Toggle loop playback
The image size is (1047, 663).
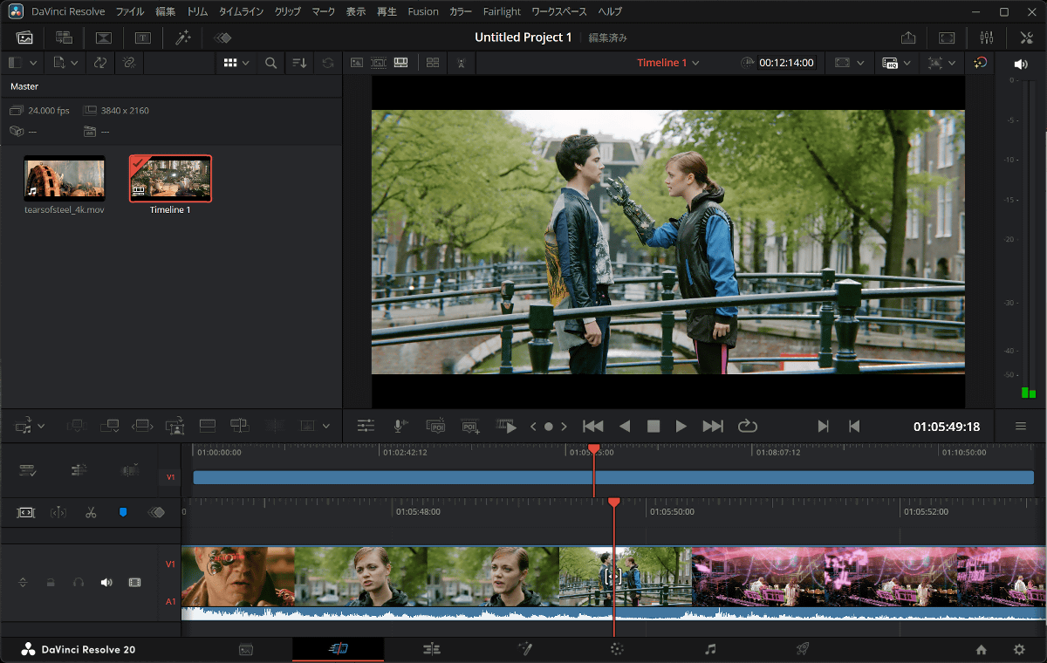coord(747,426)
